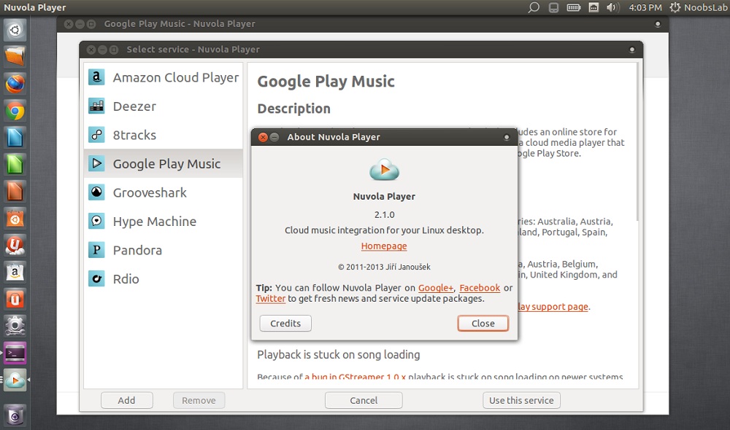Open the bug in GStreamer link
The width and height of the screenshot is (730, 430).
(356, 376)
